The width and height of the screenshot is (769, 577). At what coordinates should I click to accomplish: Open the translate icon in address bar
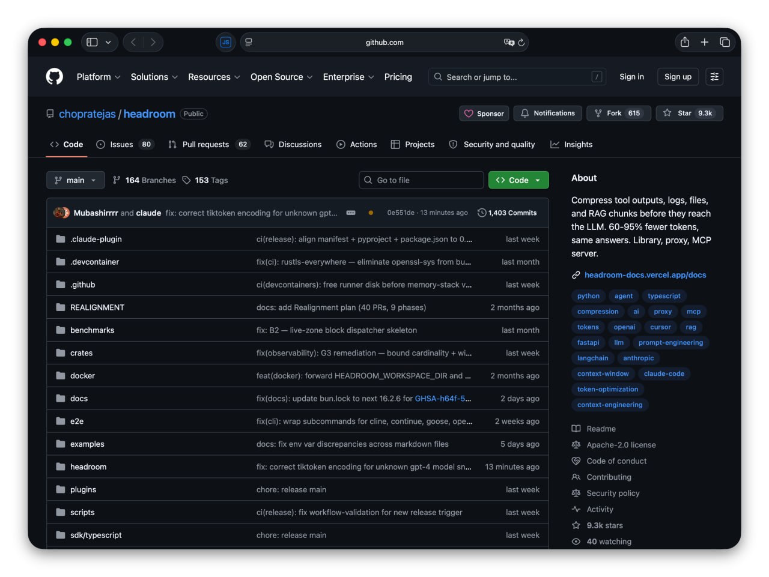pyautogui.click(x=509, y=43)
